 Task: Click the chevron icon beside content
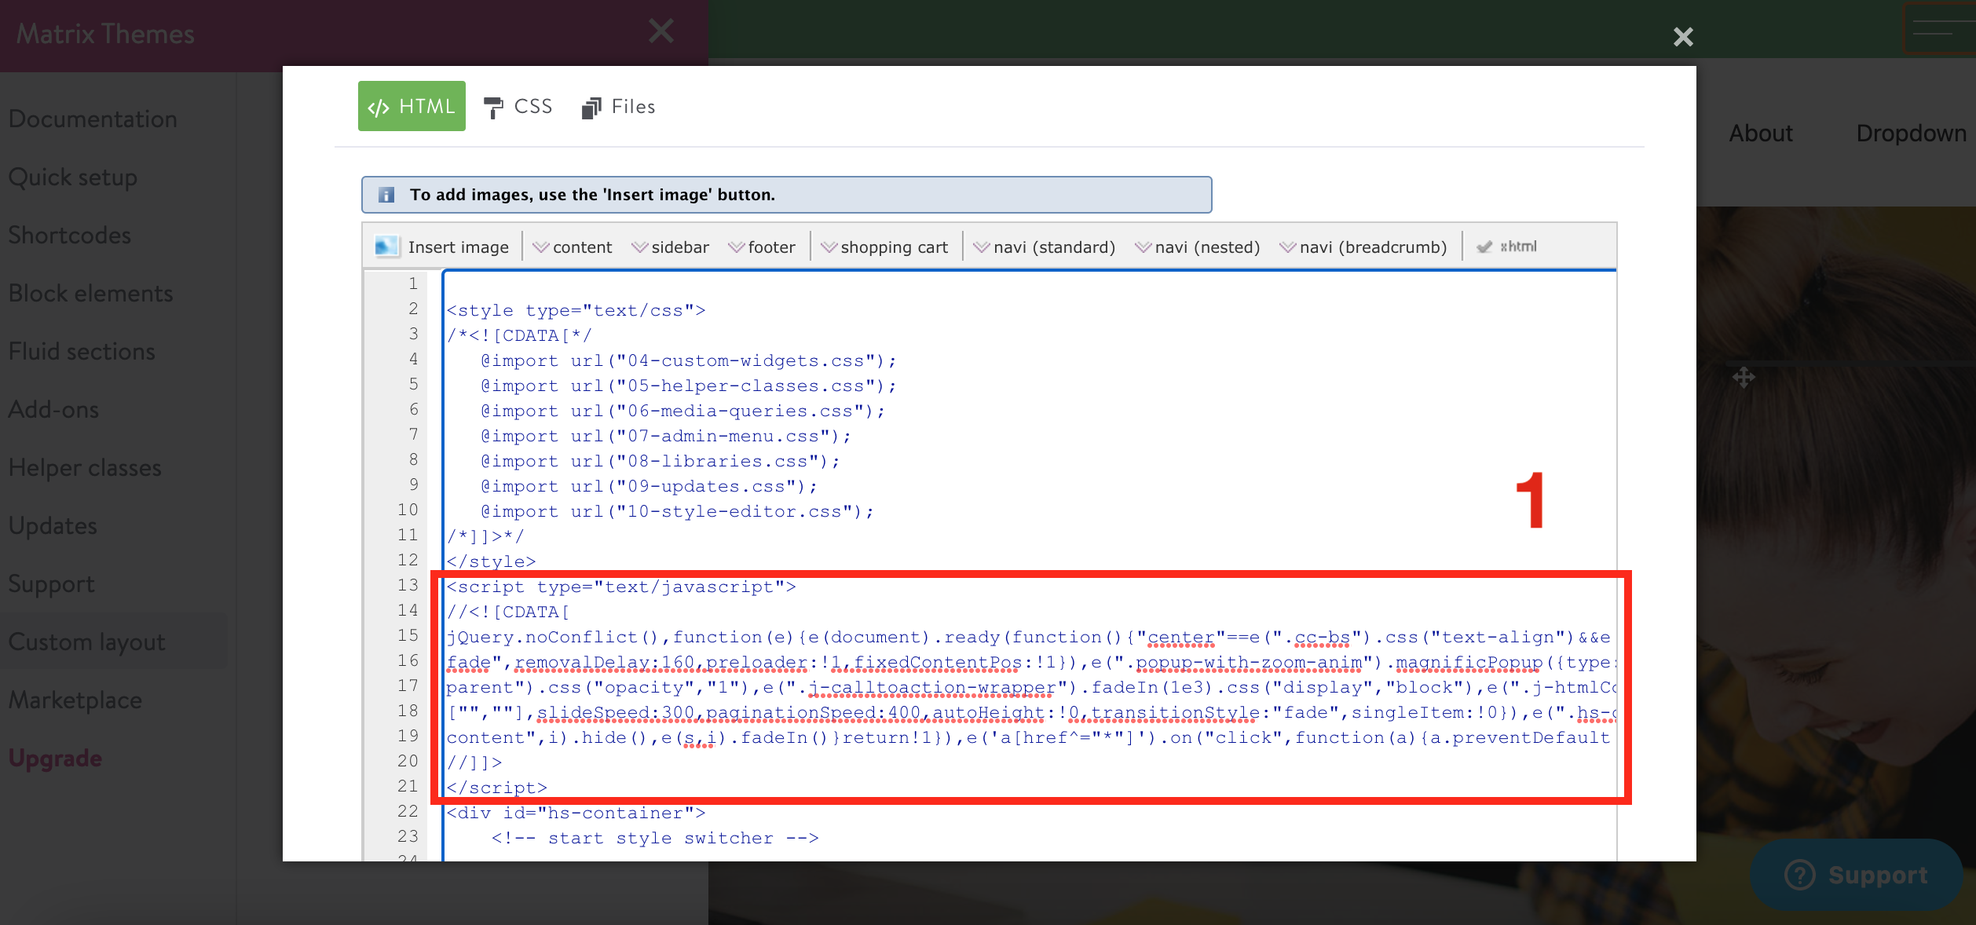pyautogui.click(x=540, y=246)
